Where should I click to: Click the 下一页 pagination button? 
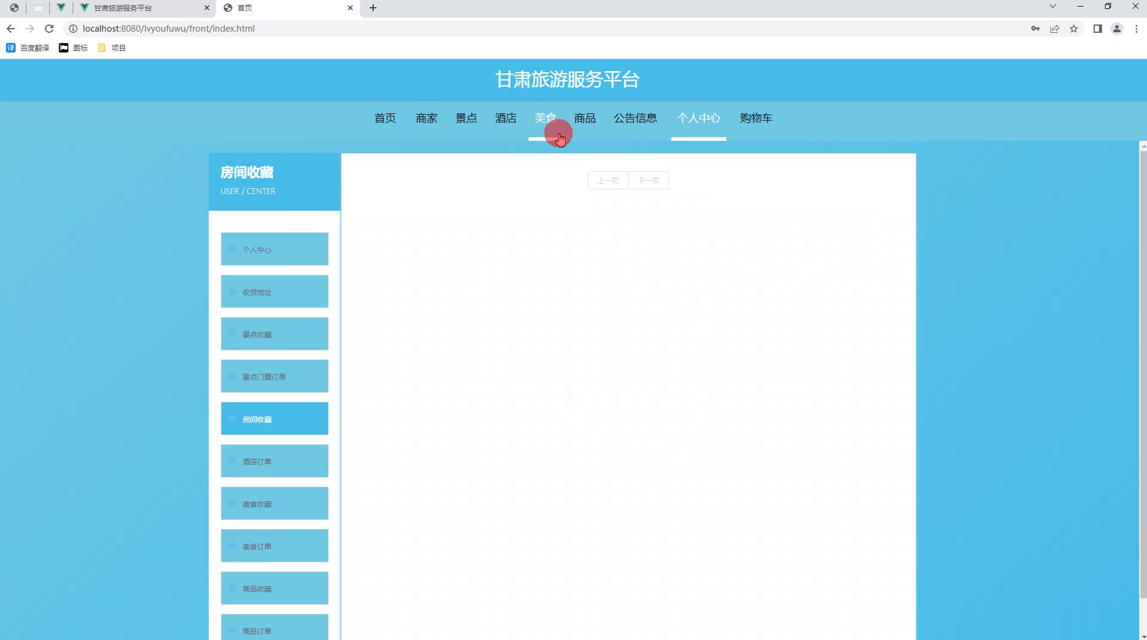pos(648,180)
